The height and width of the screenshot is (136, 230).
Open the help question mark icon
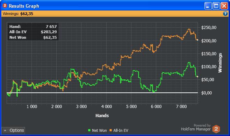point(225,14)
